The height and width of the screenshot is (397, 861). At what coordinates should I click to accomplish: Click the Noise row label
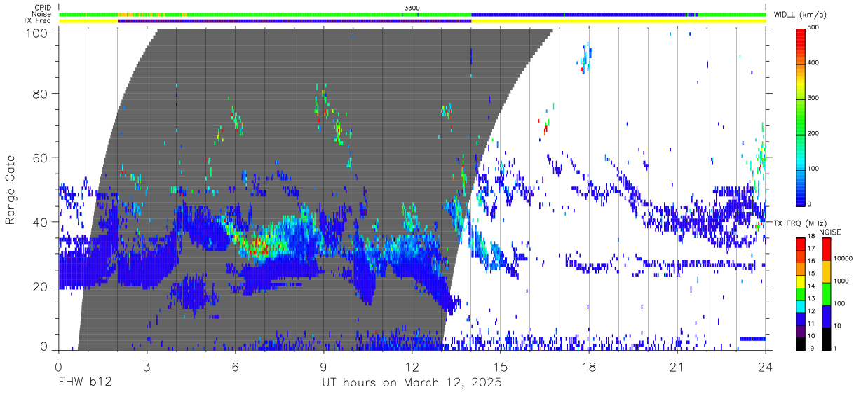42,14
